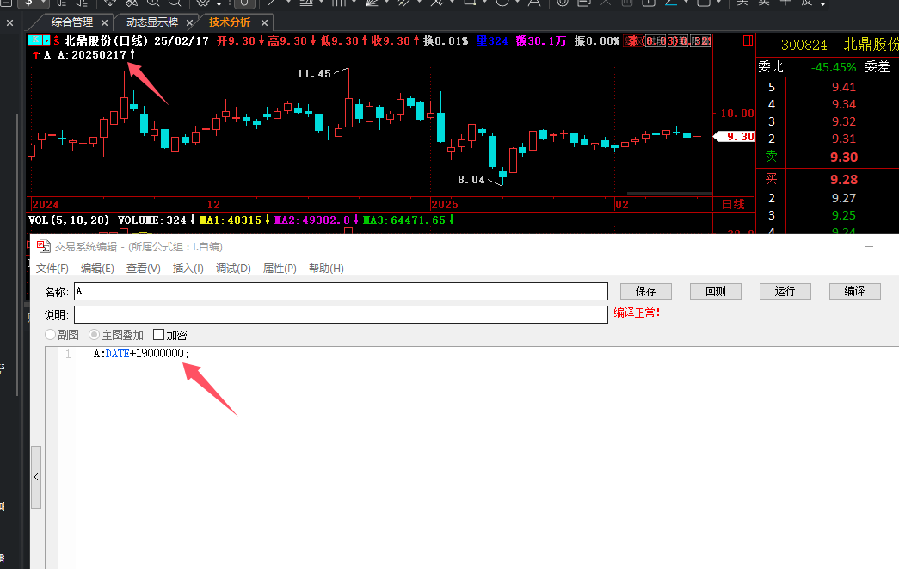Enable the 加密 checkbox
Image resolution: width=899 pixels, height=569 pixels.
(x=159, y=334)
